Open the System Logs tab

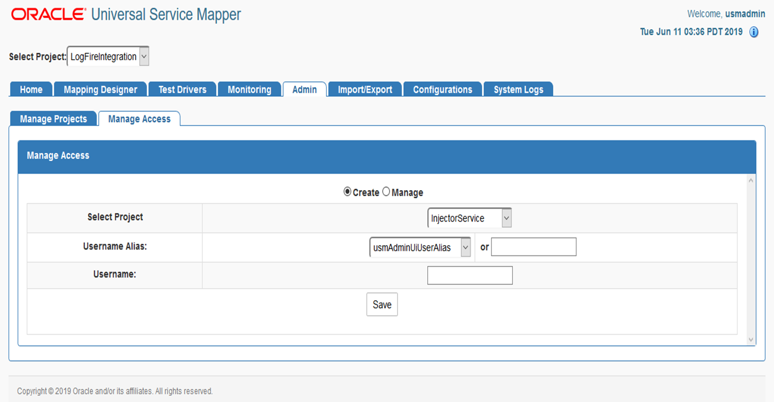point(518,89)
